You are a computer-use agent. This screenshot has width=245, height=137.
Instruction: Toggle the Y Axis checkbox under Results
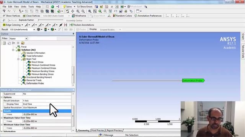click(5, 114)
